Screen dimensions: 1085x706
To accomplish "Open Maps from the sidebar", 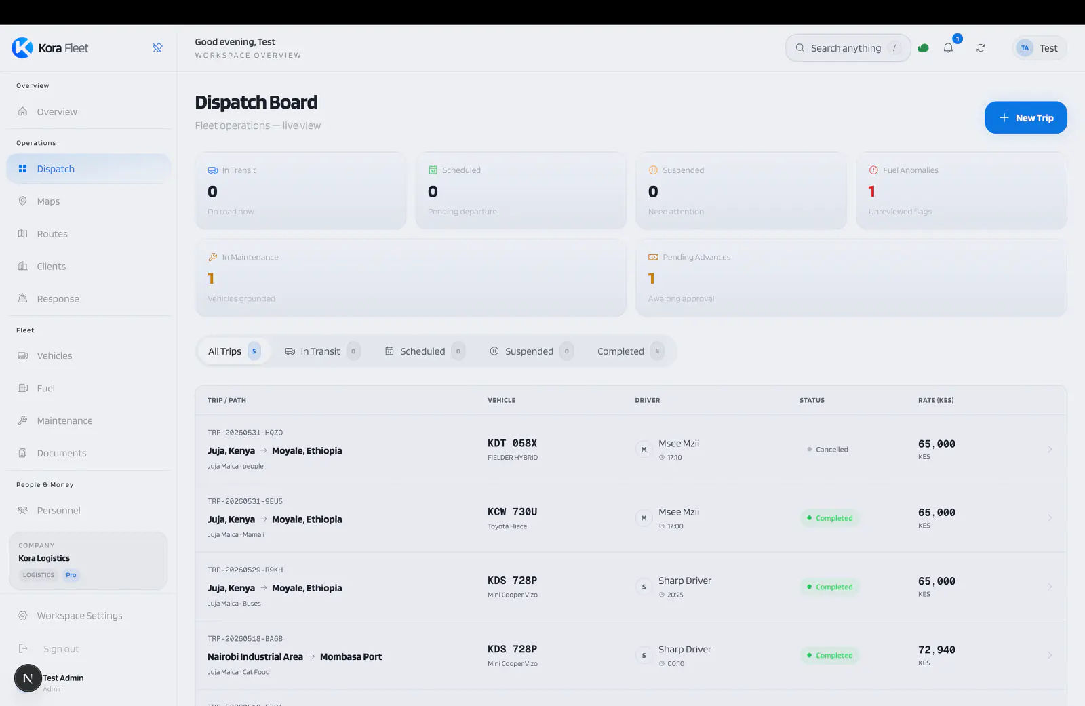I will (x=89, y=201).
